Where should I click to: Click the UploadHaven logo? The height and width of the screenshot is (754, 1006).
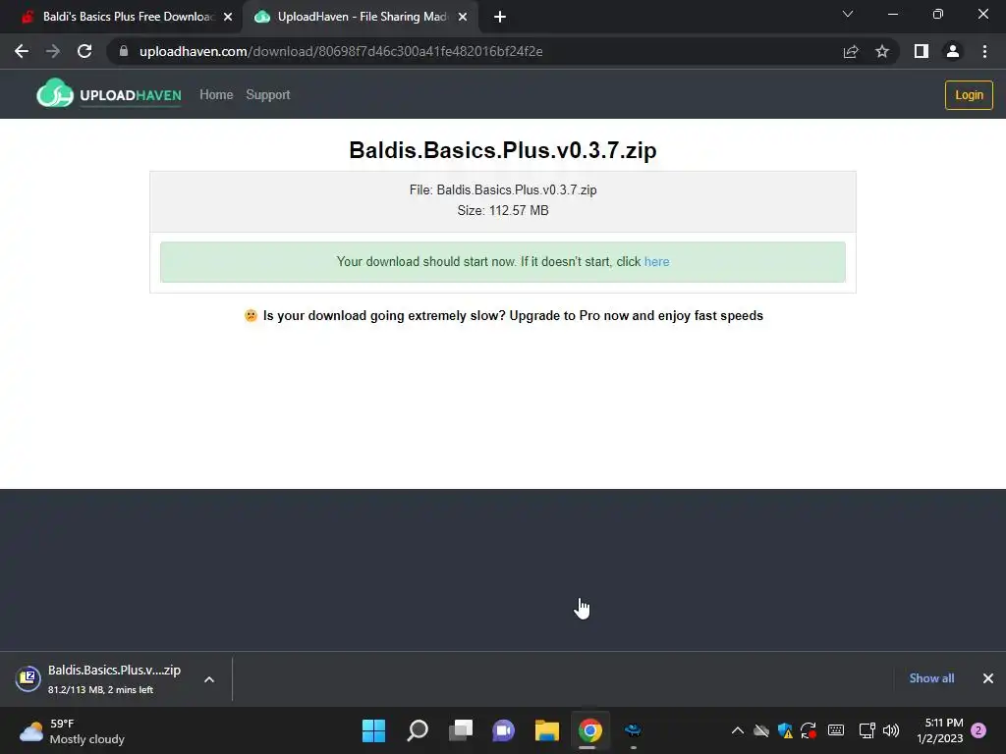click(x=108, y=94)
